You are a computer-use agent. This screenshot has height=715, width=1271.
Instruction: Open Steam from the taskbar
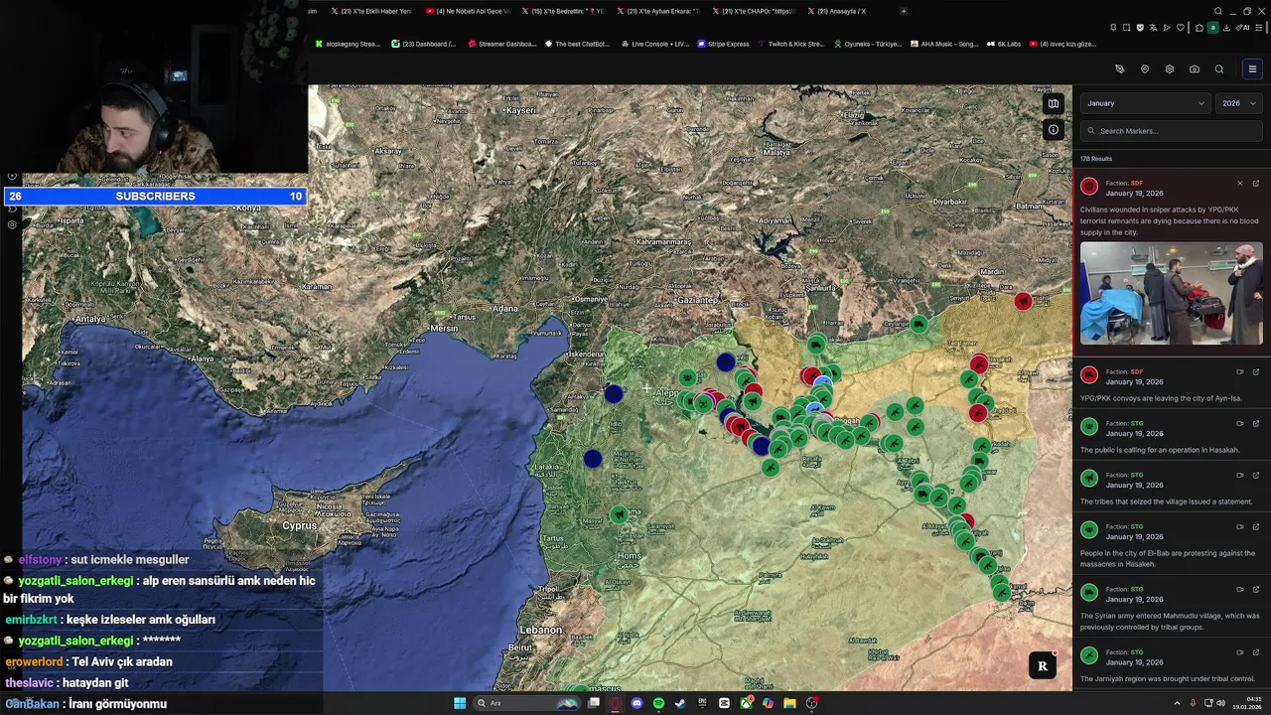(680, 703)
